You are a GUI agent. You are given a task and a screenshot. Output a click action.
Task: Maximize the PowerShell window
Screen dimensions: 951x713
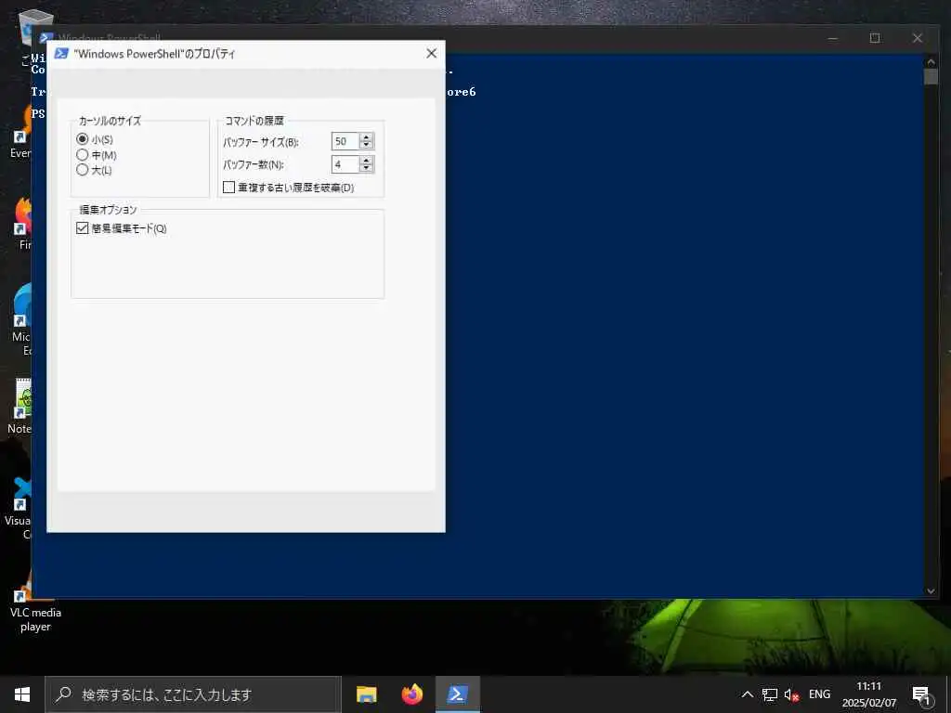coord(875,38)
